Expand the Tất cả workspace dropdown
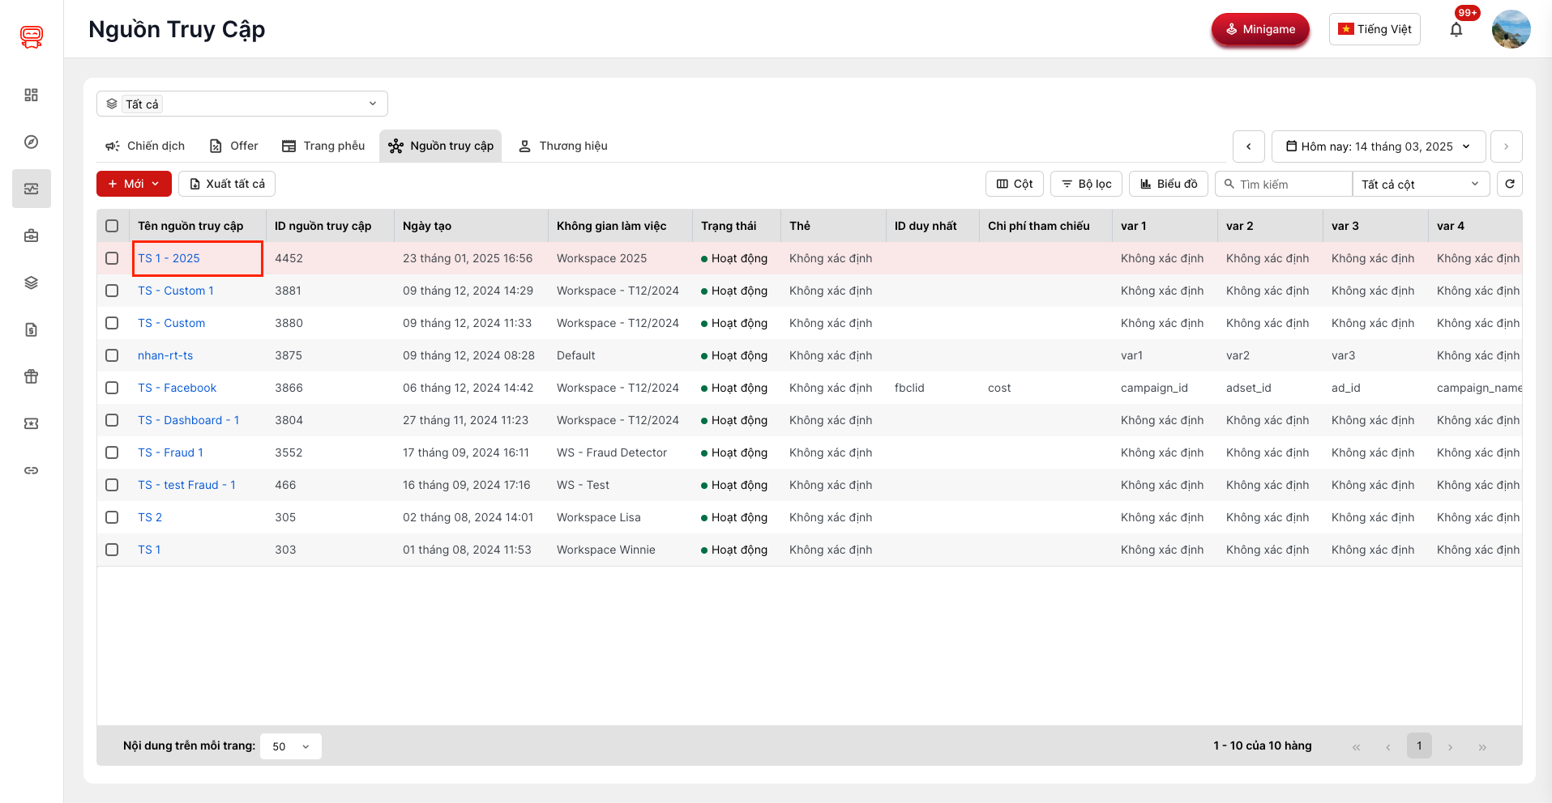The width and height of the screenshot is (1552, 803). click(242, 104)
